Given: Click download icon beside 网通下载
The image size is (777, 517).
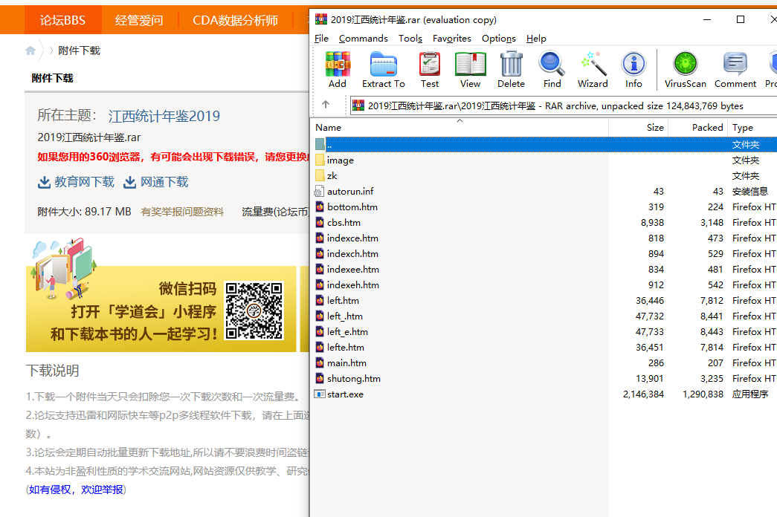Looking at the screenshot, I should (x=130, y=182).
